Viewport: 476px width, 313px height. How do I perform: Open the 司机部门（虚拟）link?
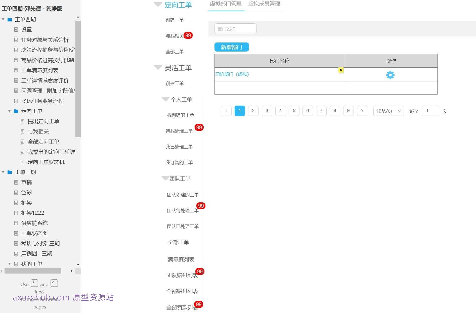pos(232,74)
